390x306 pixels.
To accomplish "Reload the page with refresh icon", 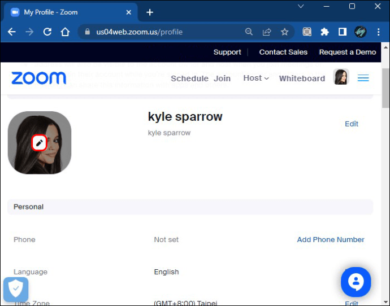I will [47, 32].
